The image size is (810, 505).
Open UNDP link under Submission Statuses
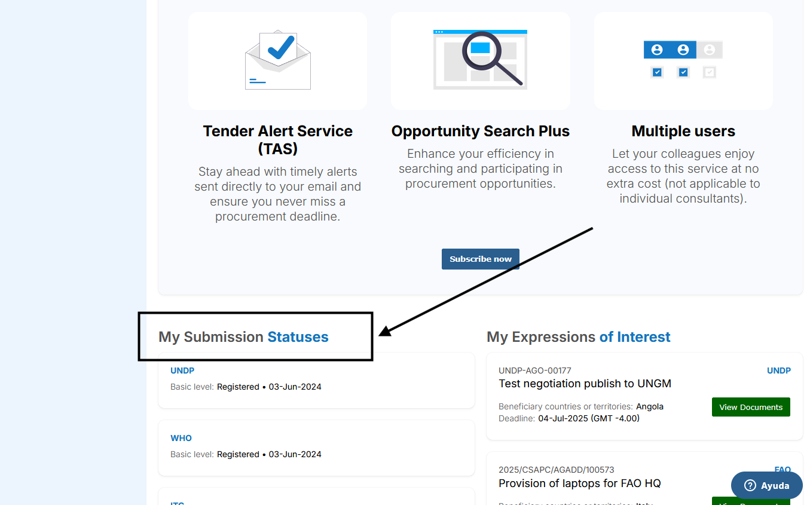click(x=182, y=371)
